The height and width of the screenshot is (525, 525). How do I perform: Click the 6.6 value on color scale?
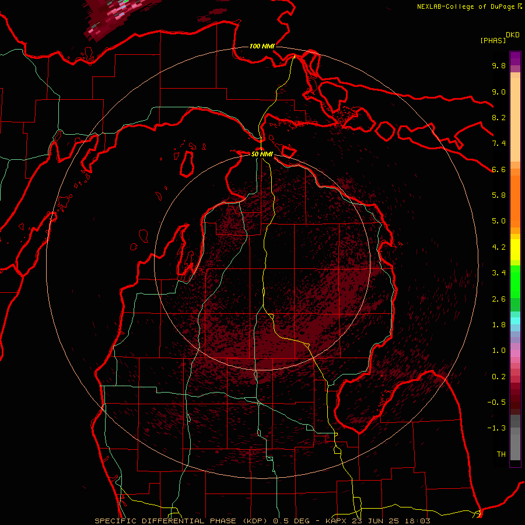click(499, 169)
